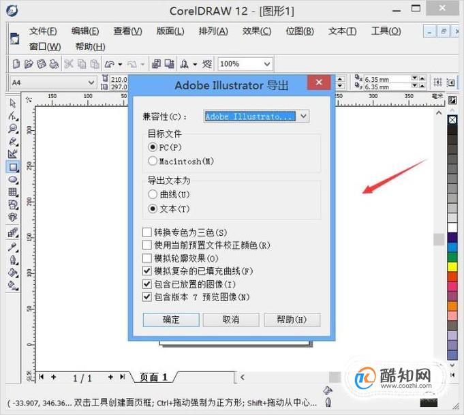Expand the Undo history dropdown arrow
Screen dimensions: 464x415
(120, 64)
